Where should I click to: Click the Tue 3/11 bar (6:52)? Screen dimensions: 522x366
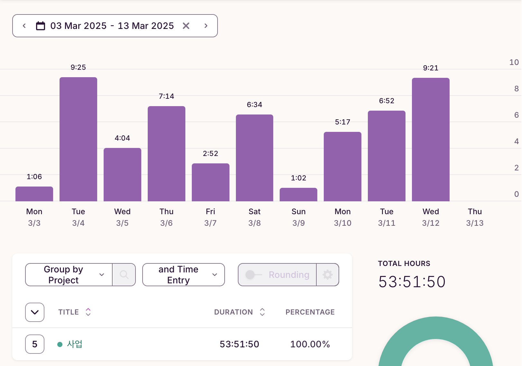(387, 156)
